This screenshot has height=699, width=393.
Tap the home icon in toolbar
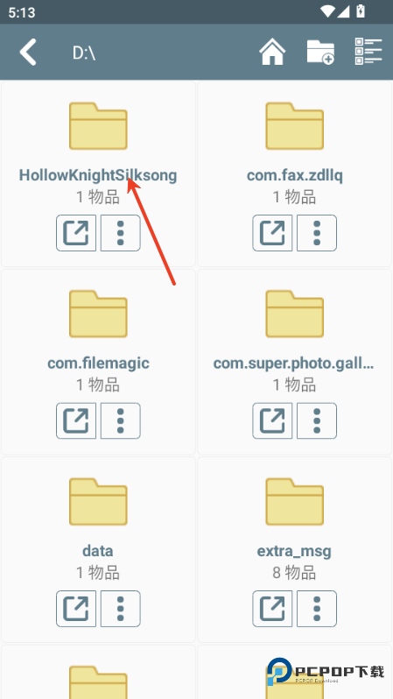pos(272,53)
